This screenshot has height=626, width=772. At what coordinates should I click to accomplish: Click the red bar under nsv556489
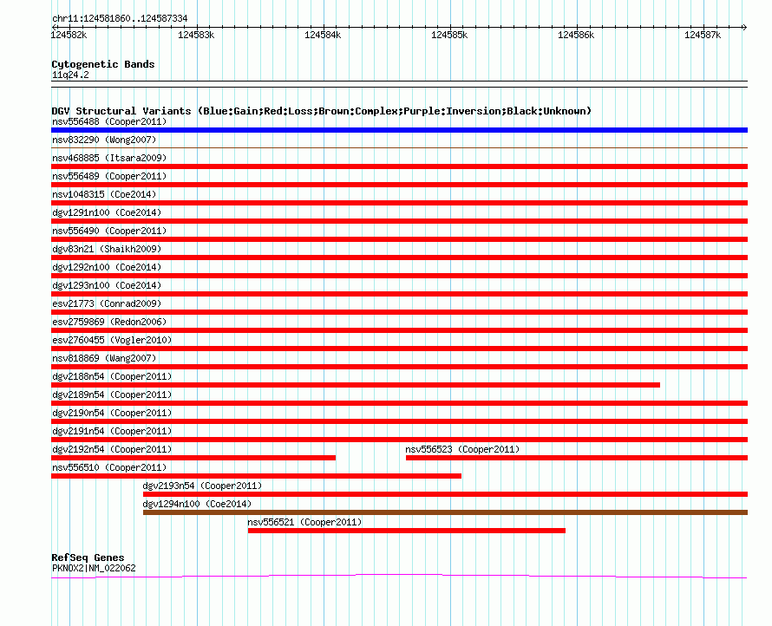(x=399, y=185)
